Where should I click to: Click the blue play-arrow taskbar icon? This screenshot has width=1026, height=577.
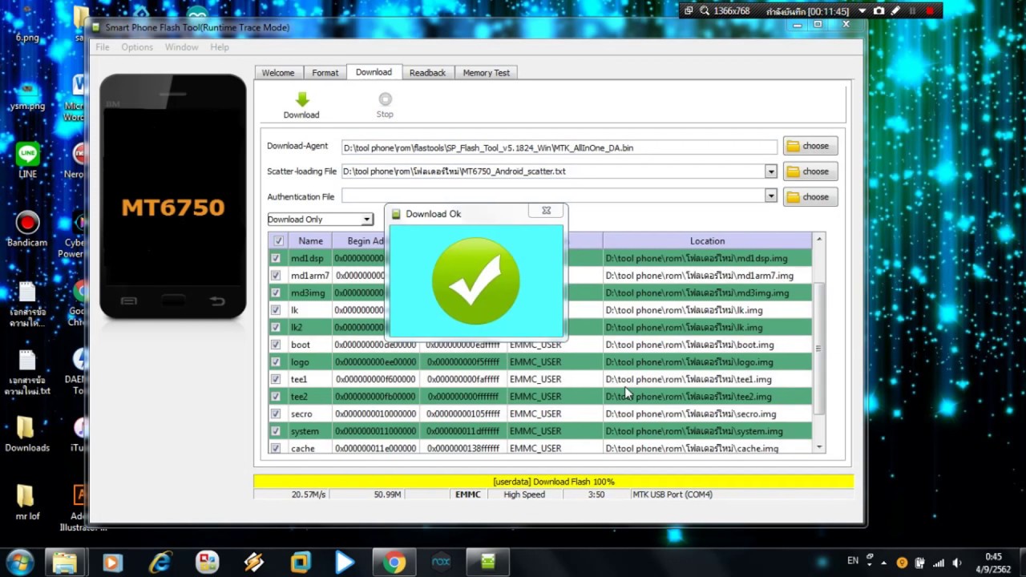[x=345, y=563]
